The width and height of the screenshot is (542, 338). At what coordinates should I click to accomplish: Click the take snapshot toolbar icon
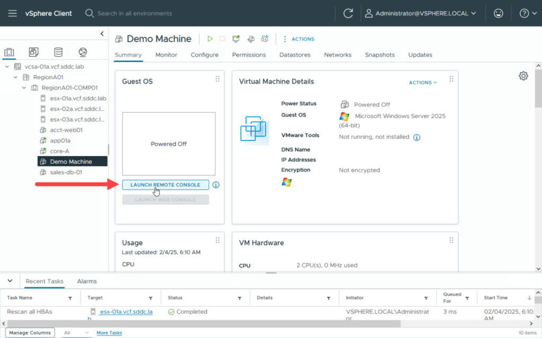[x=265, y=39]
